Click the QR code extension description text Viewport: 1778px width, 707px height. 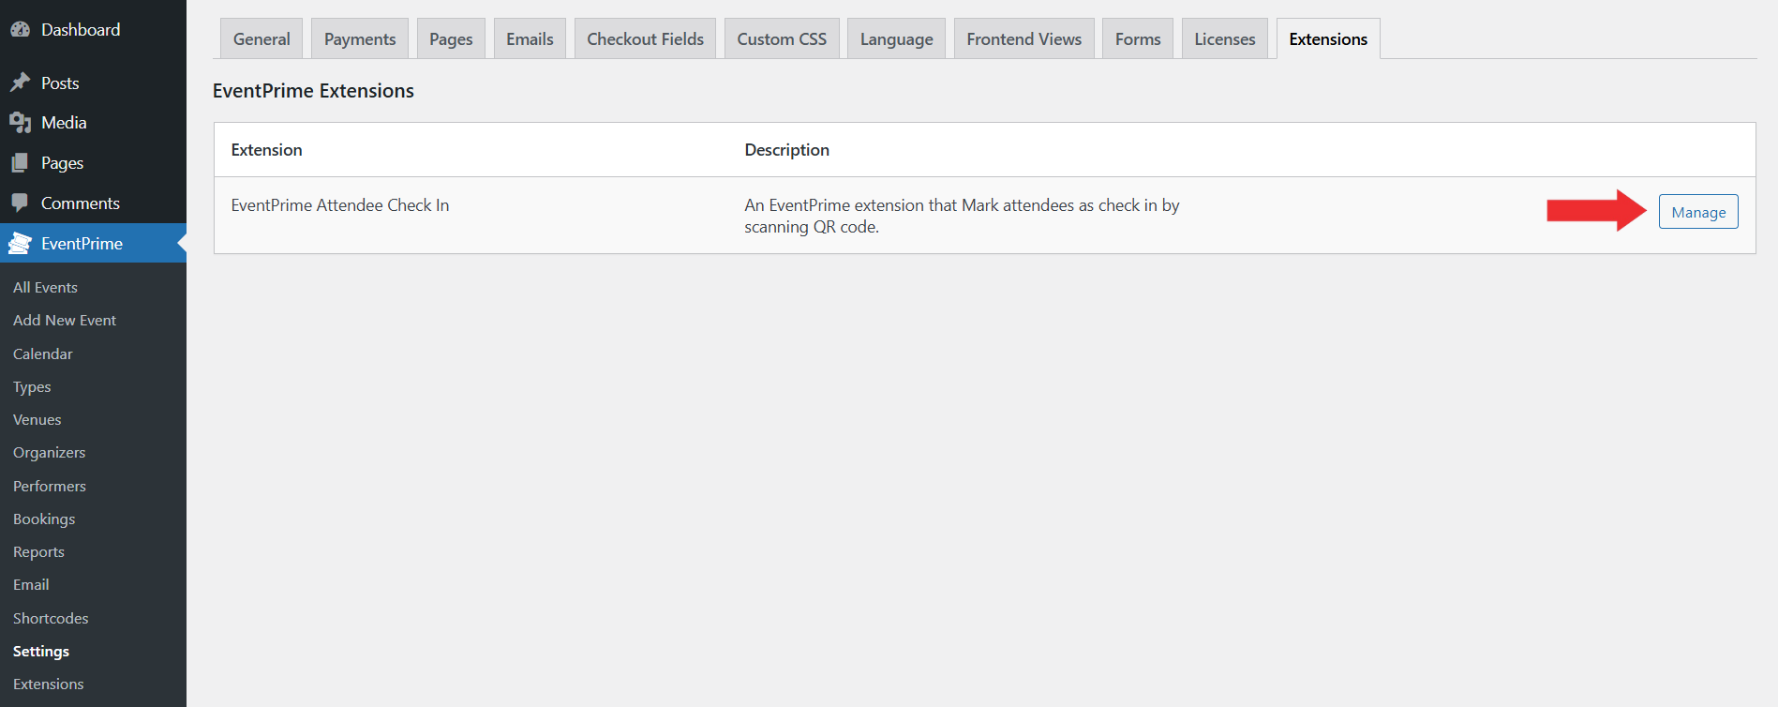pos(962,216)
